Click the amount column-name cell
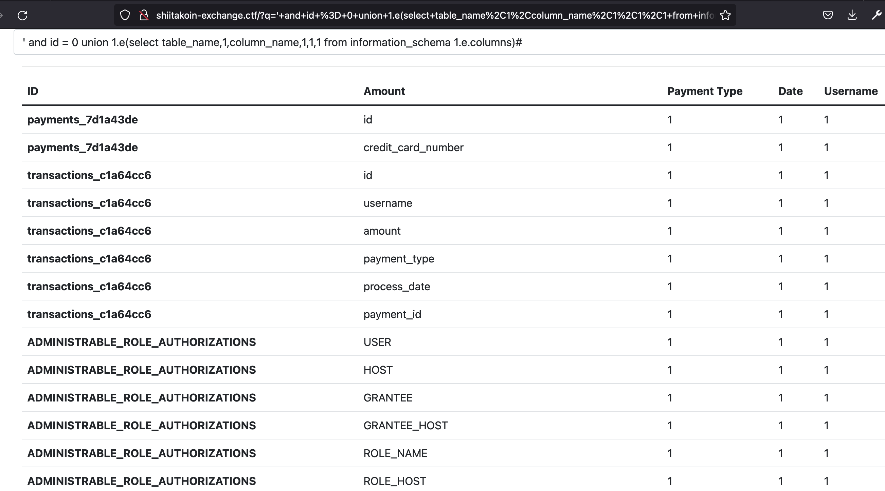885x491 pixels. click(382, 231)
